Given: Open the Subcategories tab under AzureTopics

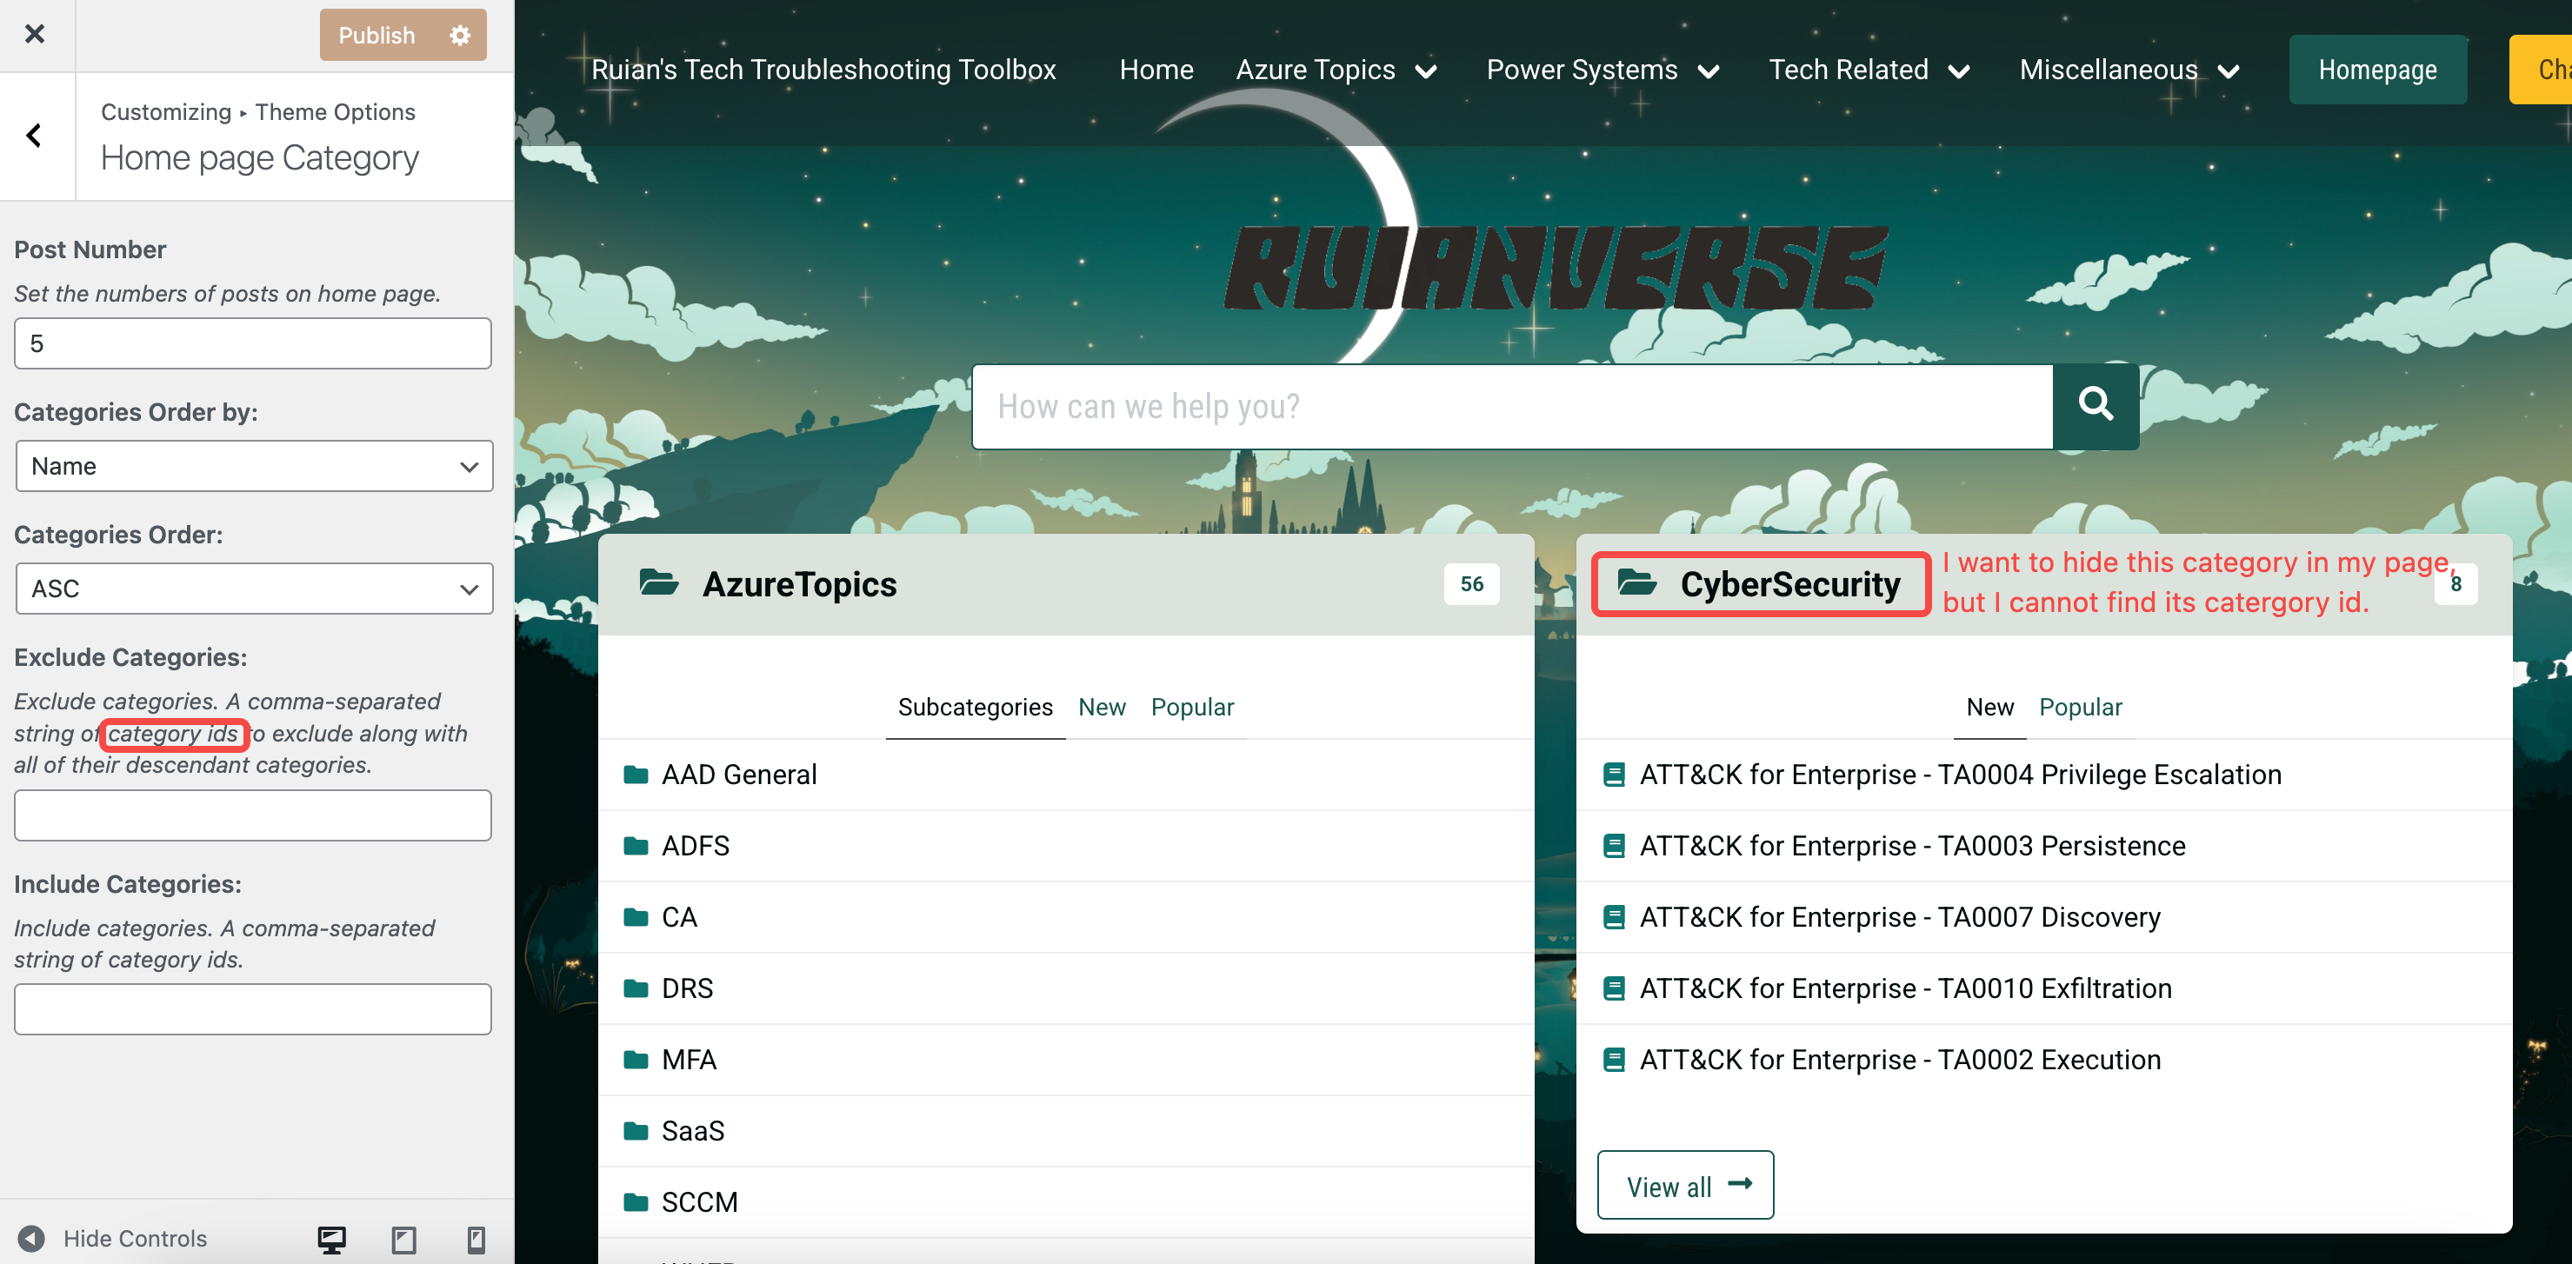Looking at the screenshot, I should (x=975, y=707).
